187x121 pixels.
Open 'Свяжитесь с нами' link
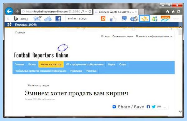122,36
